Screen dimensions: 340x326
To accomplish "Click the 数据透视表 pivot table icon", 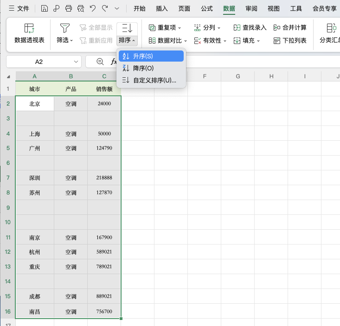I will tap(29, 28).
